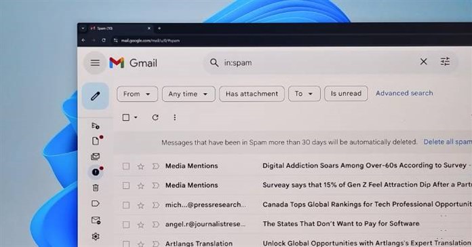Image resolution: width=472 pixels, height=247 pixels.
Task: Star The States That Don't Want email
Action: tap(140, 225)
